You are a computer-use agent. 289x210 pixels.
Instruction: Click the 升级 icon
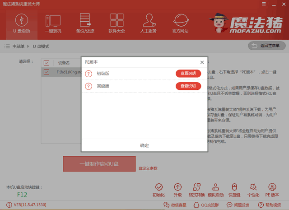click(177, 190)
